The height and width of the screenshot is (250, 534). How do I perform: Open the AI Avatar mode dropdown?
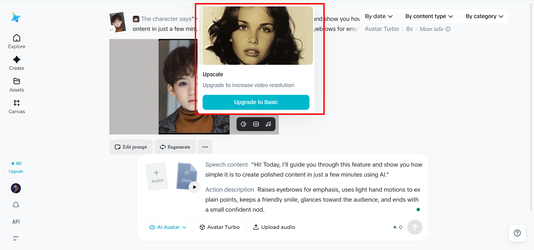click(168, 227)
